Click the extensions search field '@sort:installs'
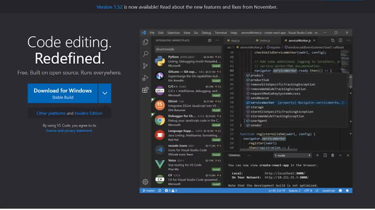 coord(188,49)
